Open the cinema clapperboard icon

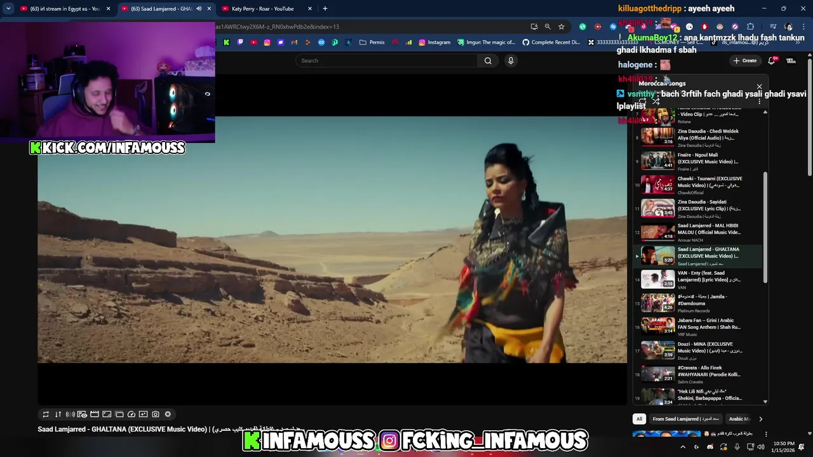(94, 414)
